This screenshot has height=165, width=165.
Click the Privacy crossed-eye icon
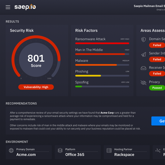144,83
